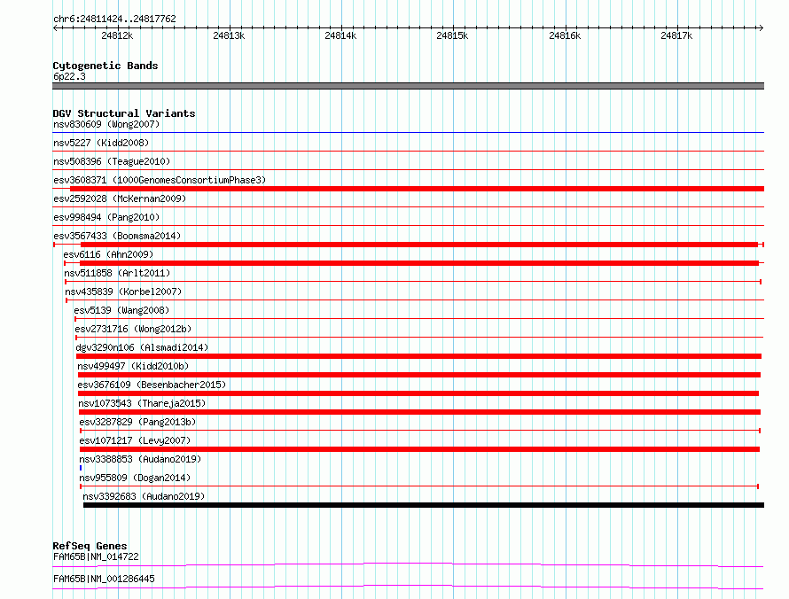
Task: Click the magenta FAM65B NM_014722 transcript line
Action: coord(408,564)
